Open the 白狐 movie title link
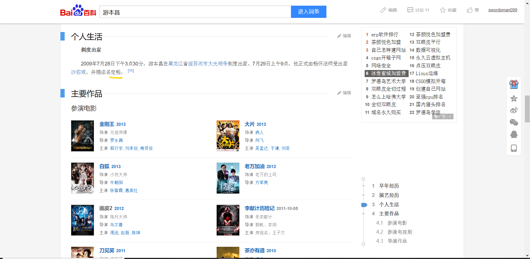This screenshot has width=530, height=259. coord(104,166)
